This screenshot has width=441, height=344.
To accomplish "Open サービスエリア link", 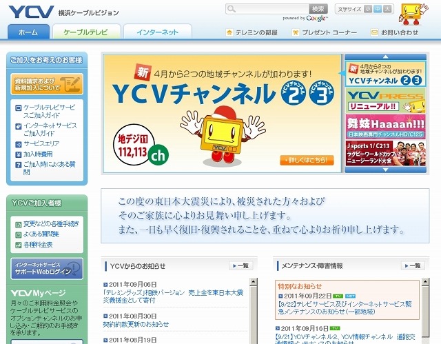I will pyautogui.click(x=41, y=144).
